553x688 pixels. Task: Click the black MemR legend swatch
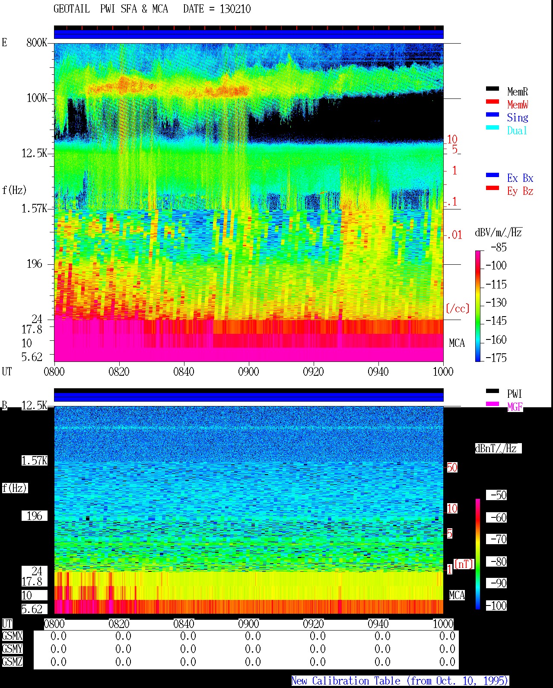point(493,89)
